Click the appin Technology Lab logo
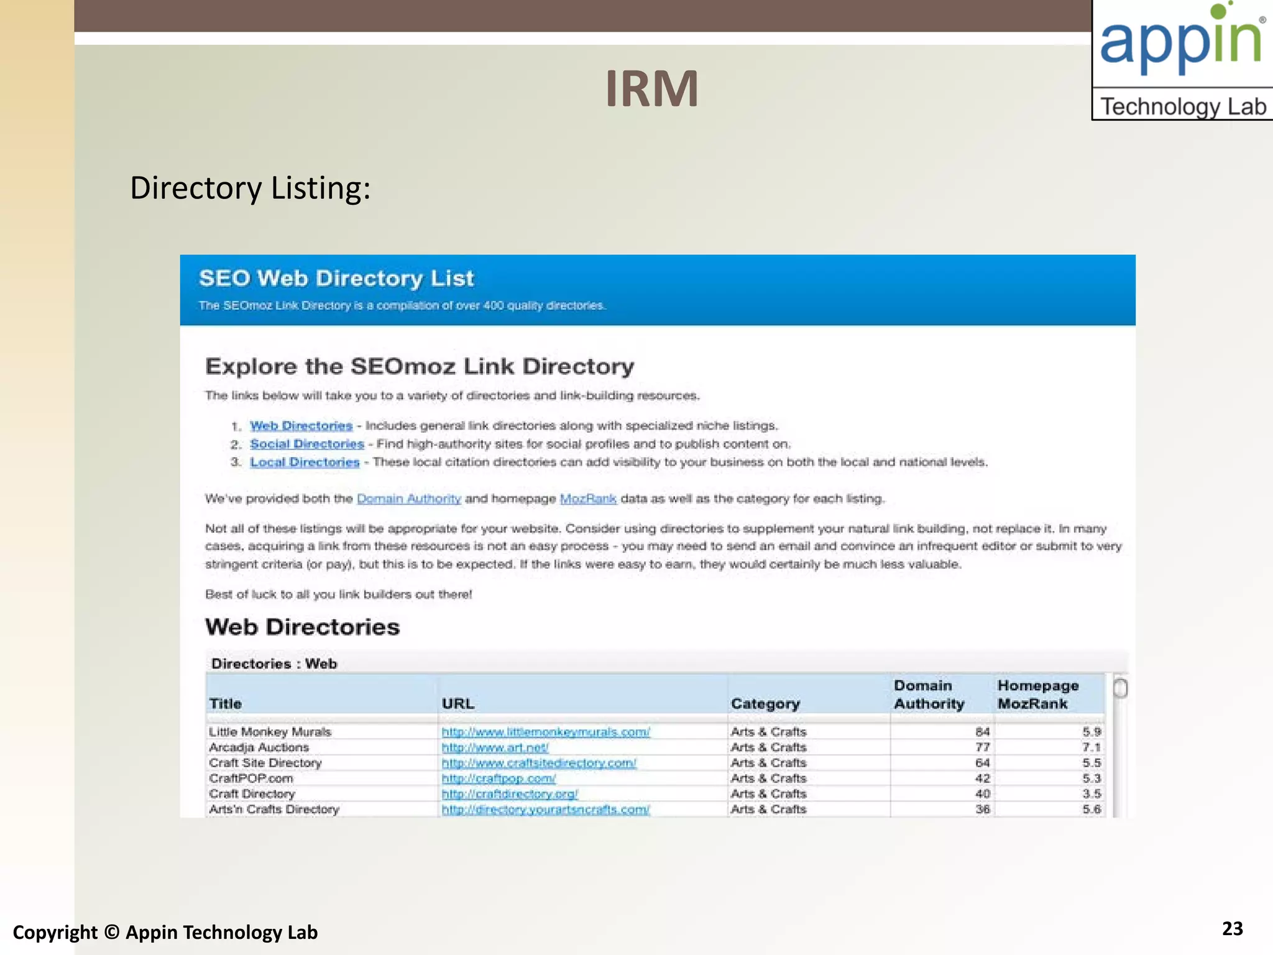 click(1183, 60)
